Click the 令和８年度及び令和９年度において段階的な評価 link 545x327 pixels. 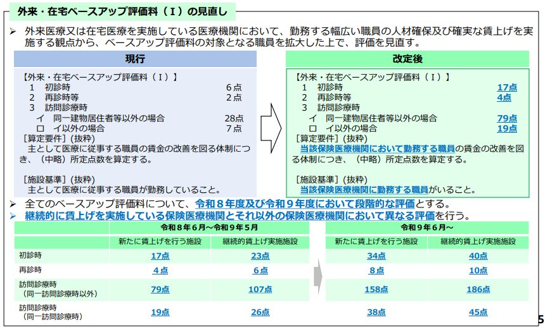305,204
